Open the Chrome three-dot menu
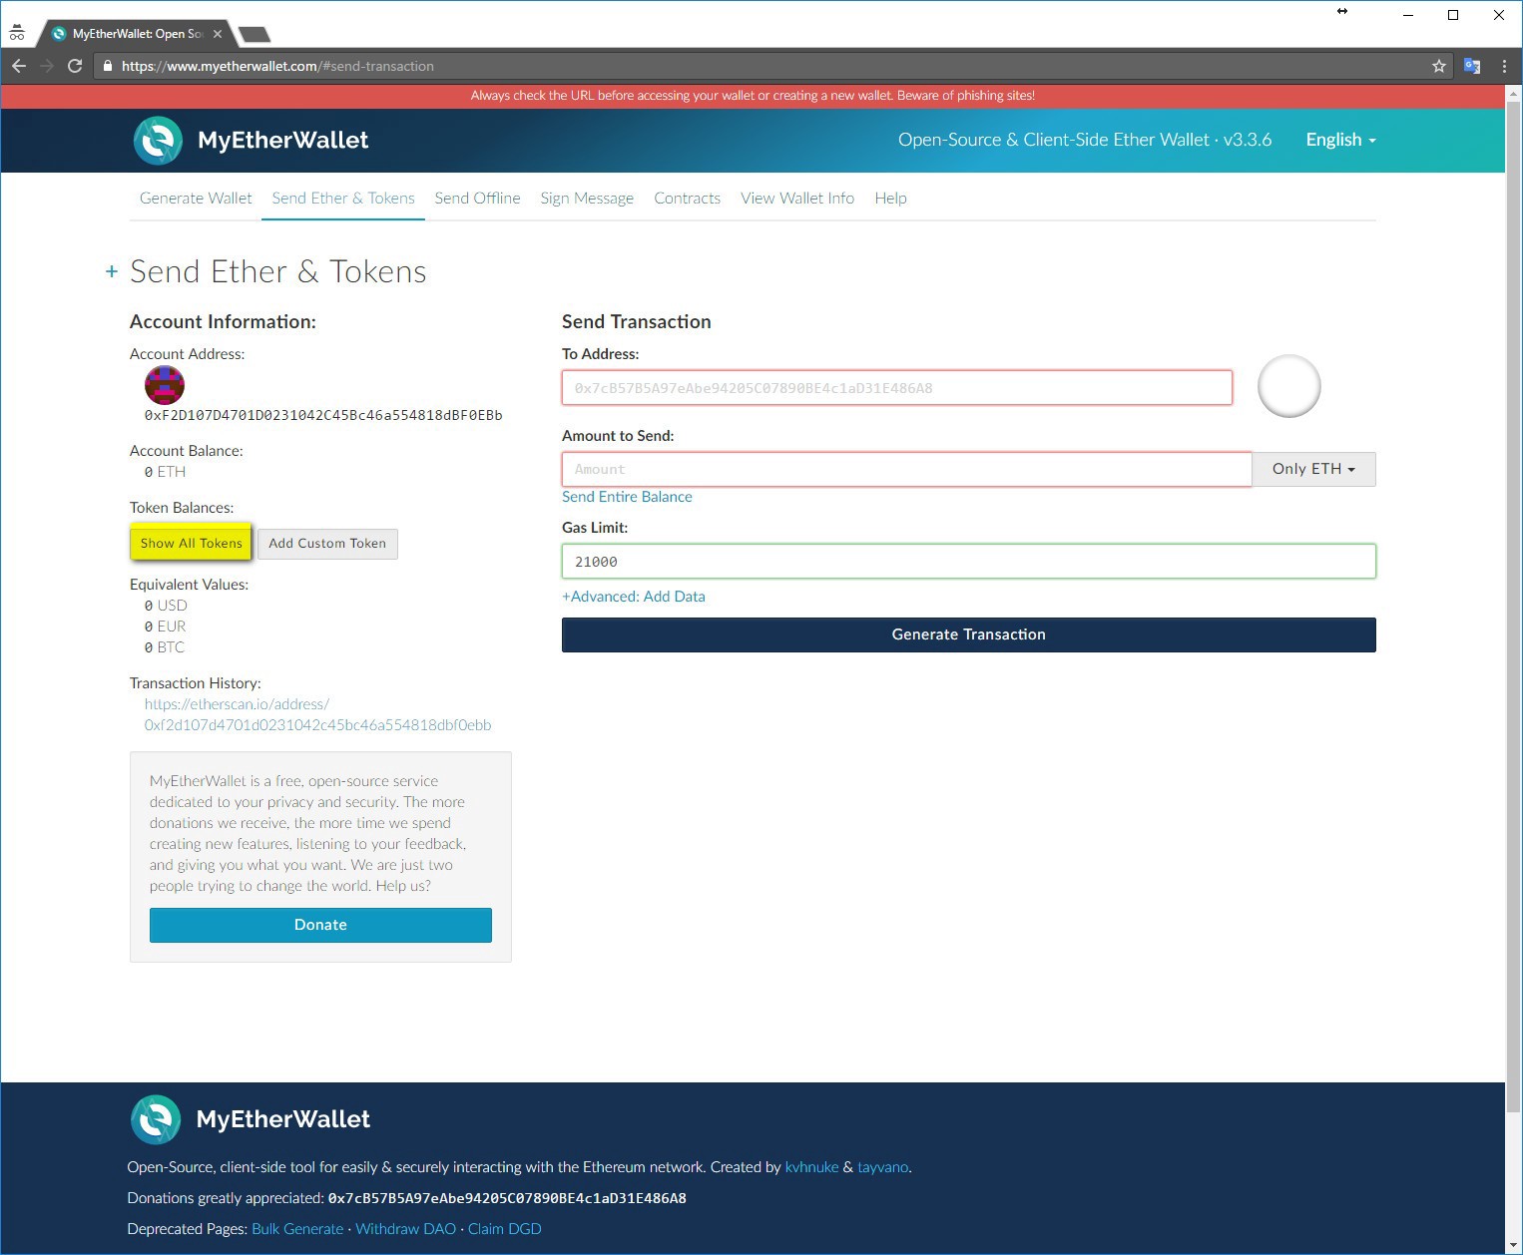This screenshot has height=1255, width=1523. coord(1504,66)
